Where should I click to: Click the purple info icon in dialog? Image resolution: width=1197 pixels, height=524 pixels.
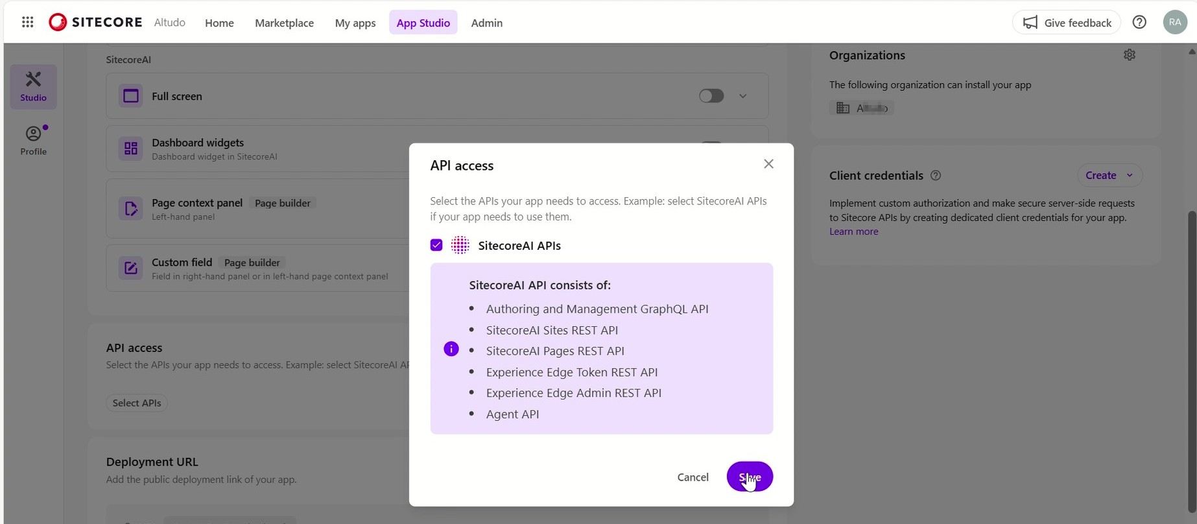coord(451,349)
